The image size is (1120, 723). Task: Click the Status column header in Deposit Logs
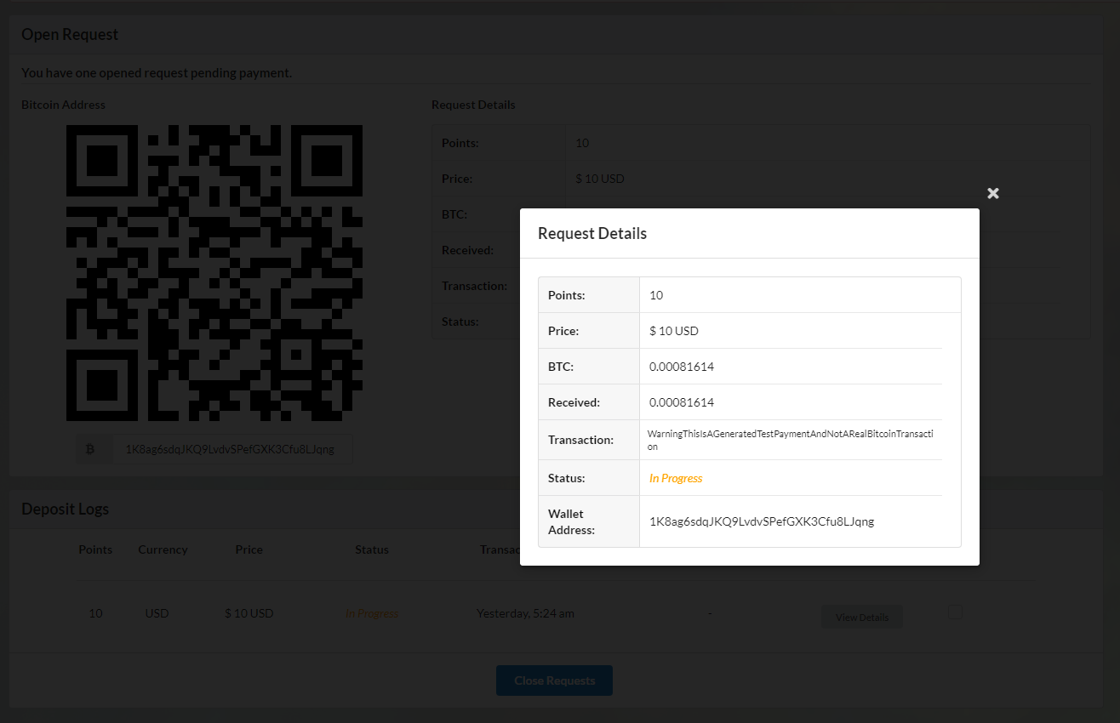[x=372, y=549]
